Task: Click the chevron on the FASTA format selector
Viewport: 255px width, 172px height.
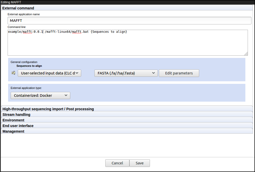Action: click(154, 73)
